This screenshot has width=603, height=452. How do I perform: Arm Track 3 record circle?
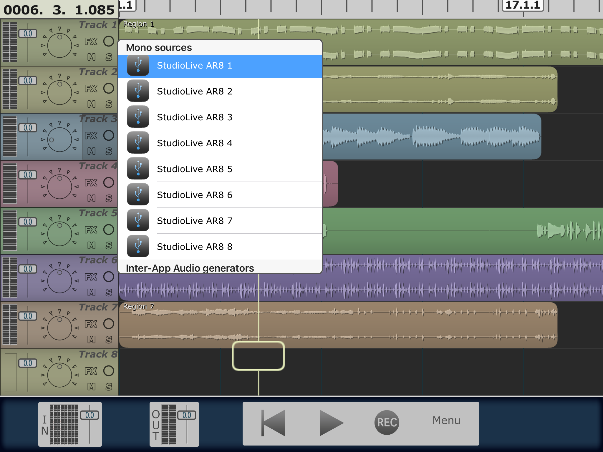click(x=109, y=135)
